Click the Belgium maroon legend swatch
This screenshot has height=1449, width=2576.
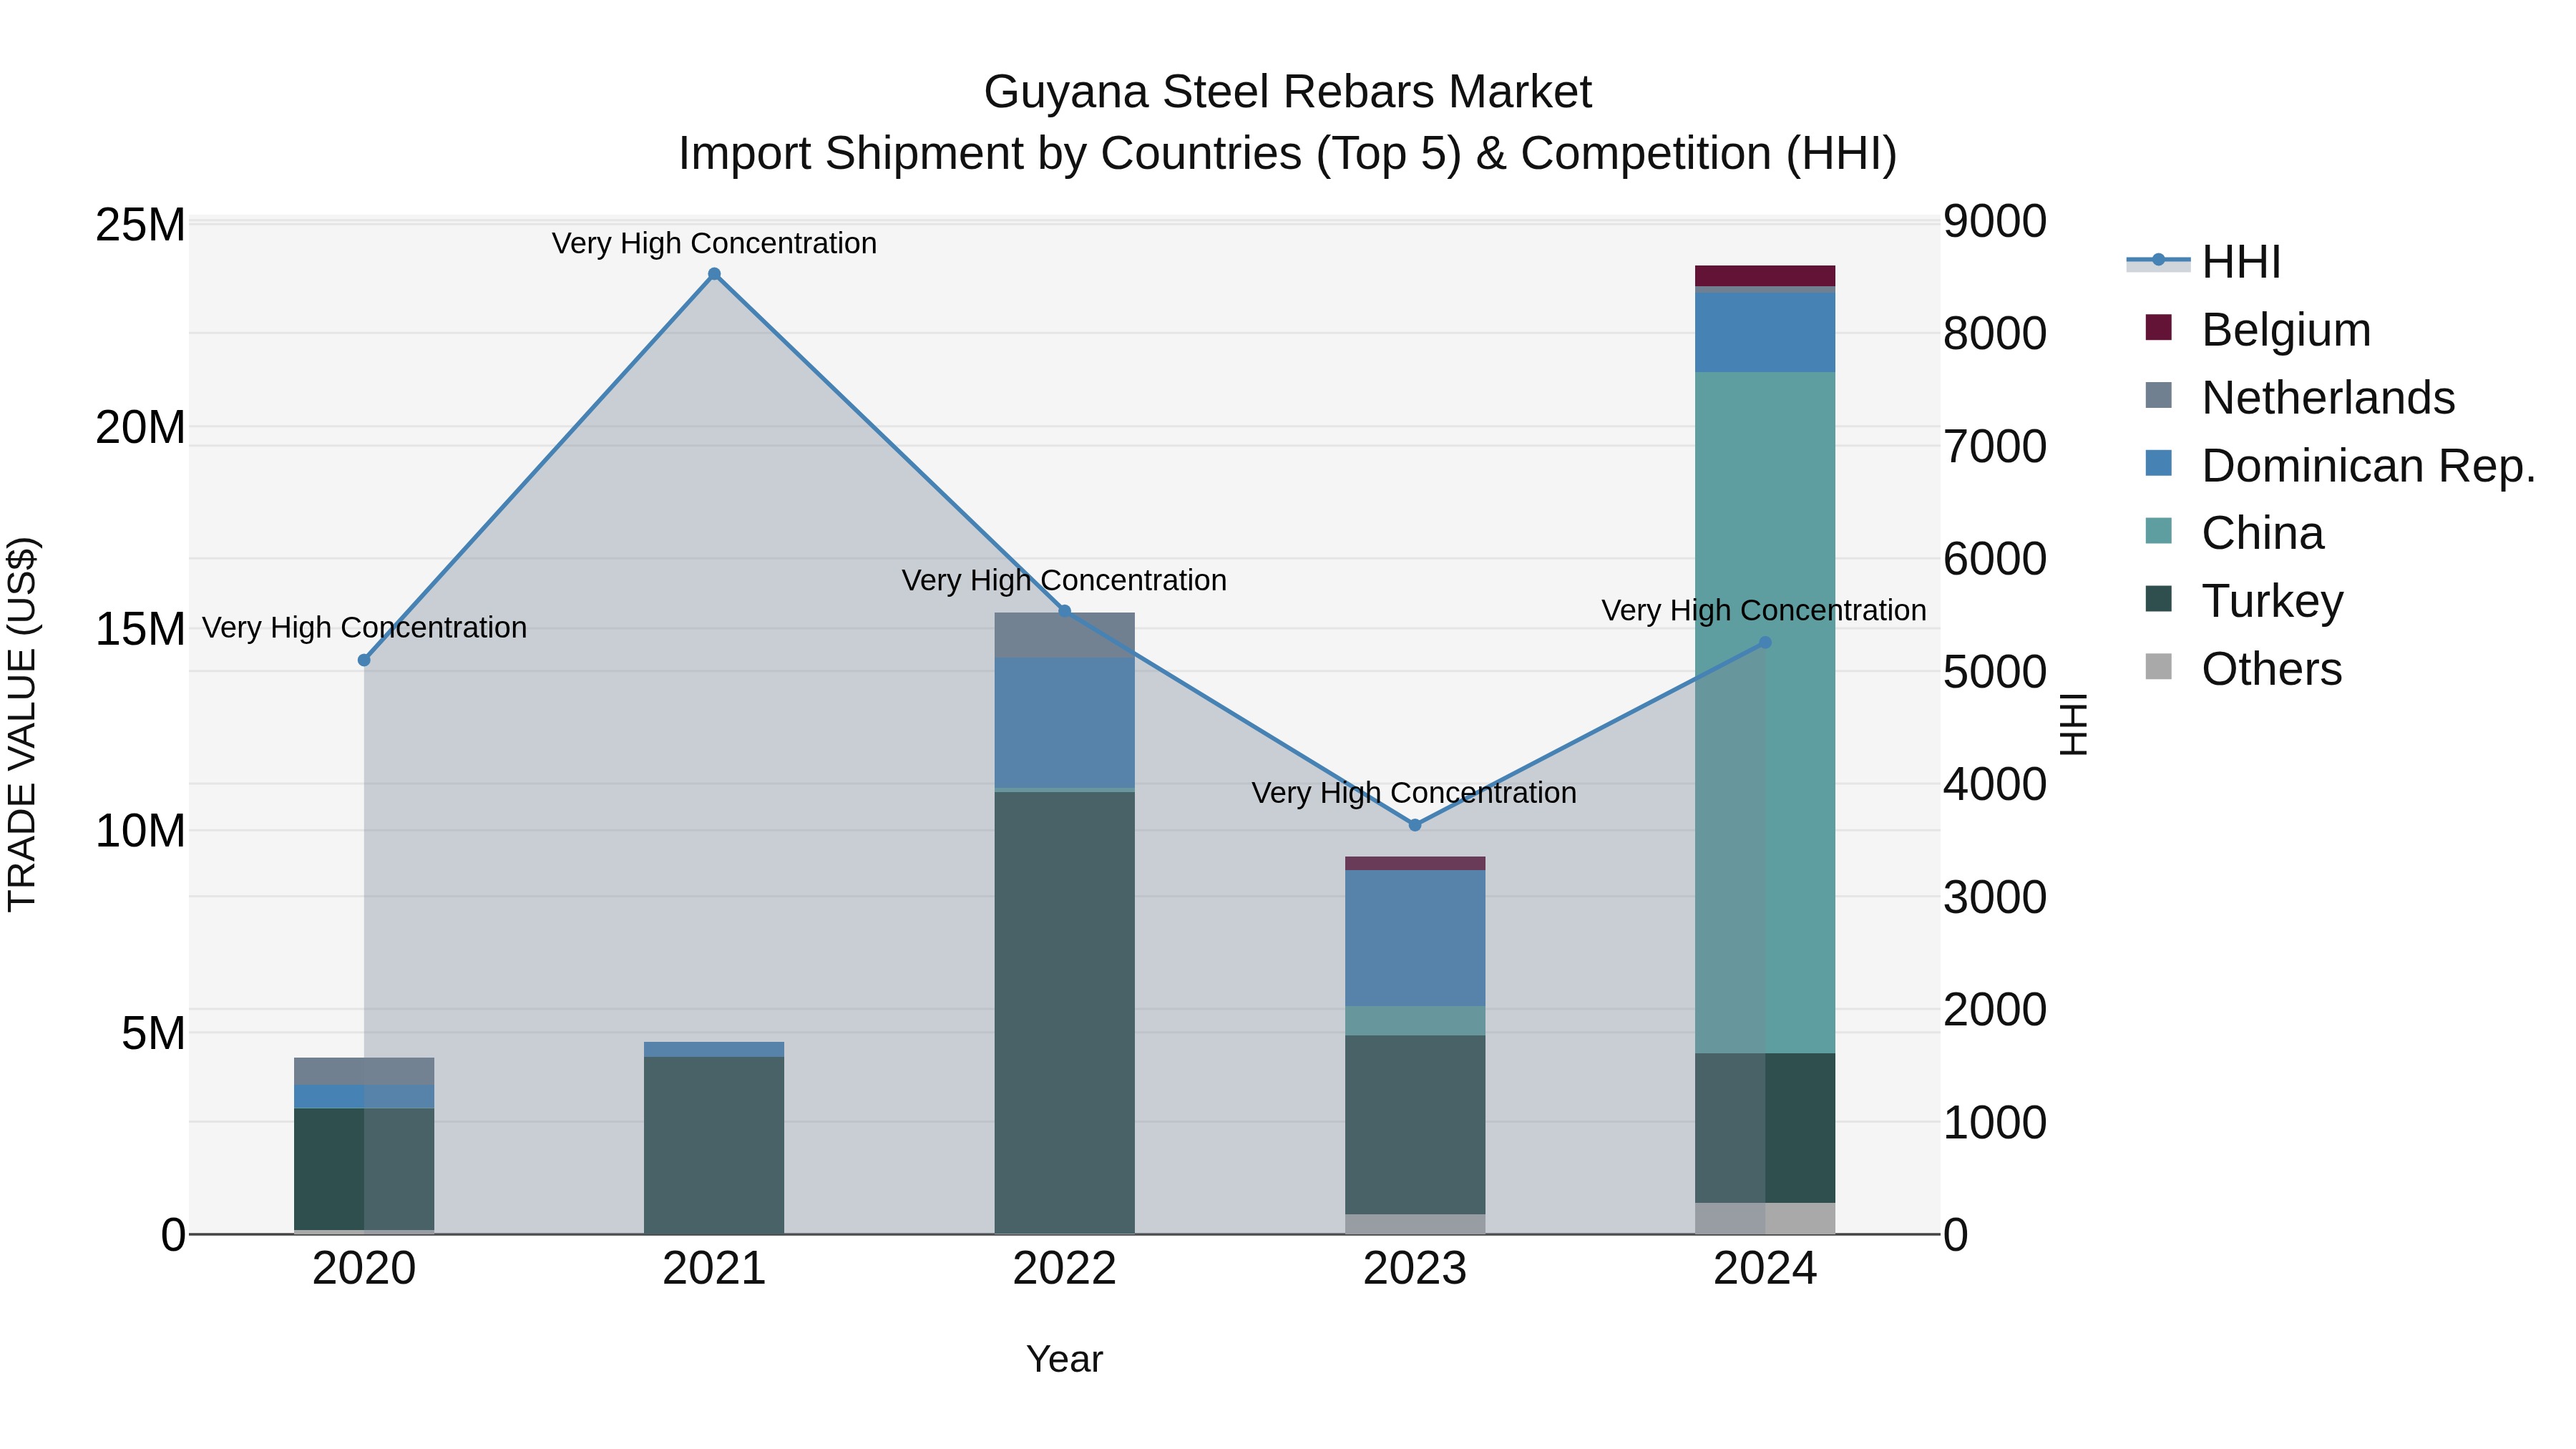(2159, 327)
